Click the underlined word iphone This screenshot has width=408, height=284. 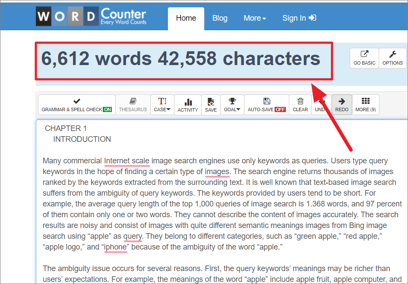click(x=115, y=247)
